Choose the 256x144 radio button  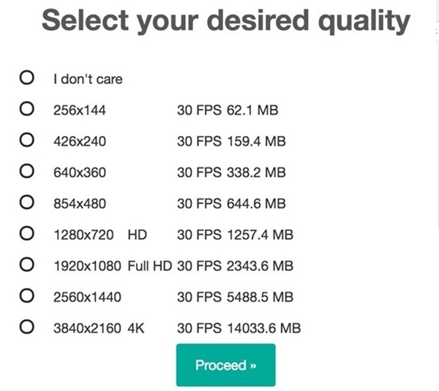pyautogui.click(x=27, y=110)
